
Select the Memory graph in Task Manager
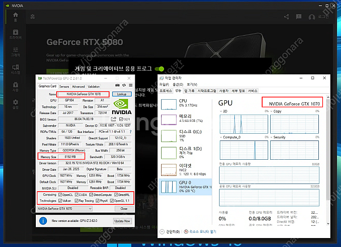pos(168,120)
